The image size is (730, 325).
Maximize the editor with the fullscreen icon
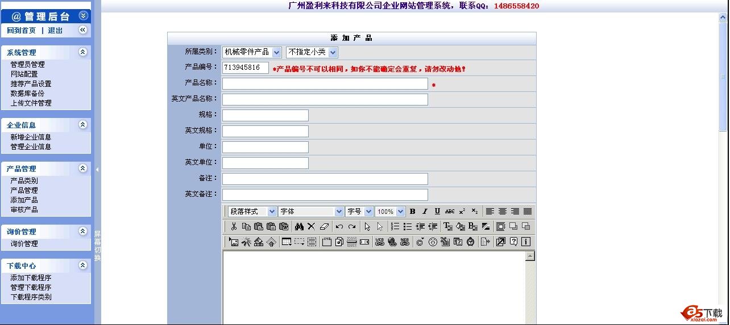(500, 242)
